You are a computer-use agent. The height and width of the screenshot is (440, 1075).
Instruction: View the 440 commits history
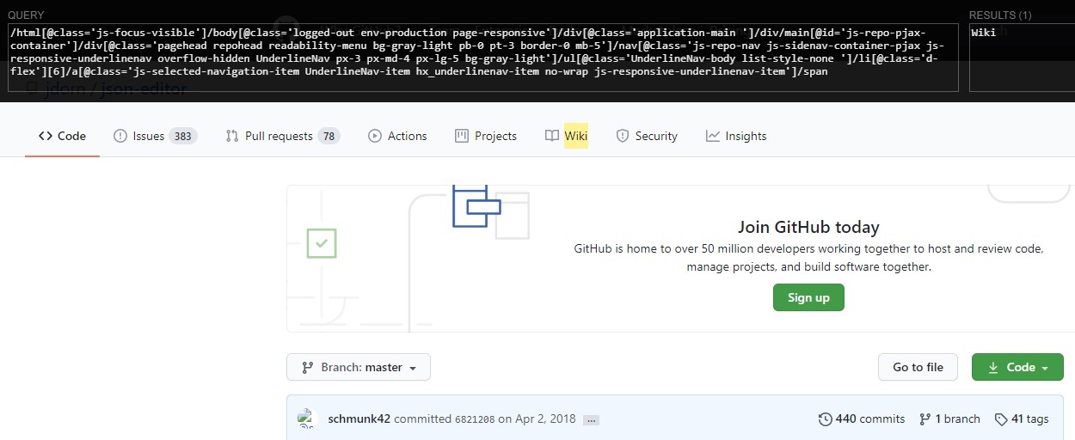[x=862, y=419]
